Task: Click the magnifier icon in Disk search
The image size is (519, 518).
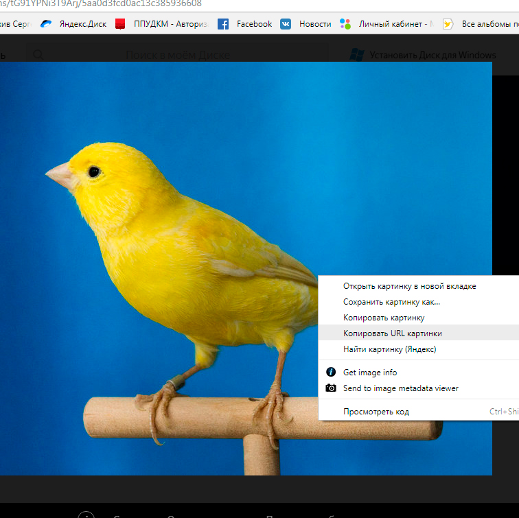Action: (x=38, y=55)
